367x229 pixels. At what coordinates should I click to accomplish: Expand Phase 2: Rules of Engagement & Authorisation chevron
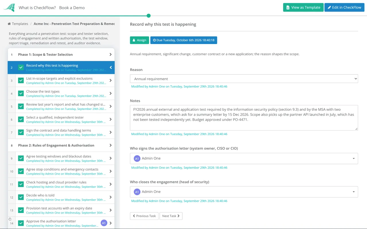[x=111, y=145]
